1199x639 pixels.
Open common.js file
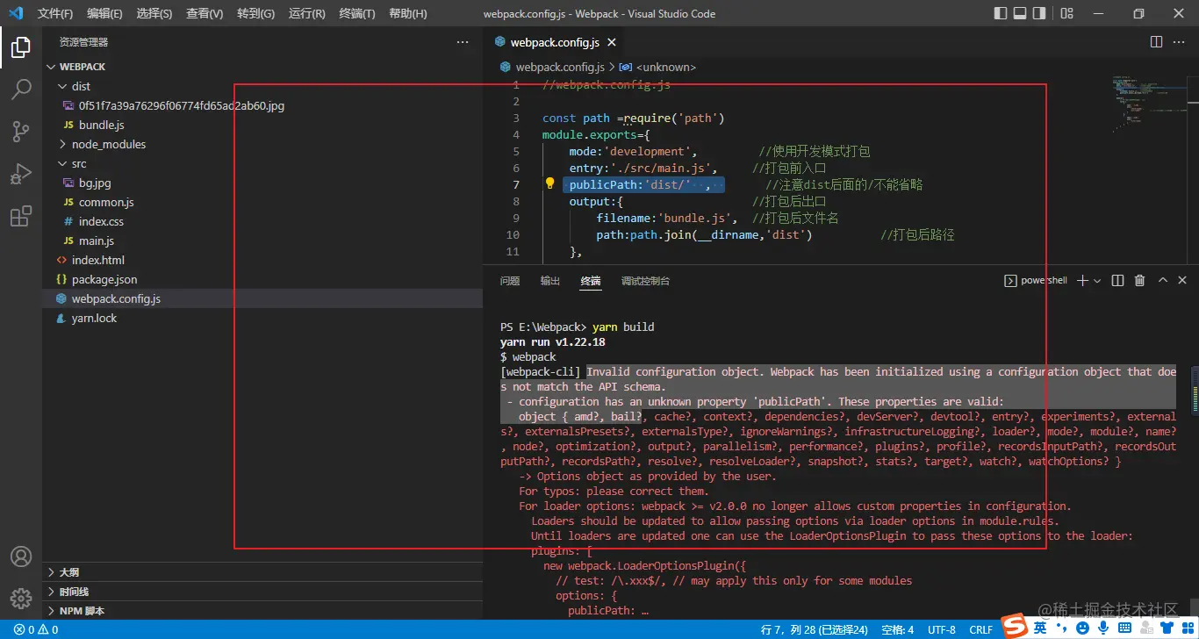262,202
